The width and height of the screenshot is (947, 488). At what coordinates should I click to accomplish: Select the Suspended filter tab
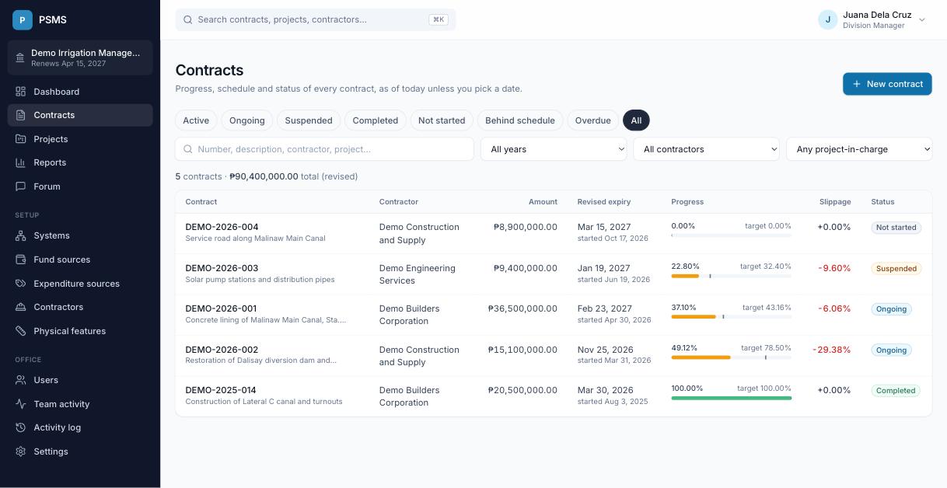tap(309, 120)
